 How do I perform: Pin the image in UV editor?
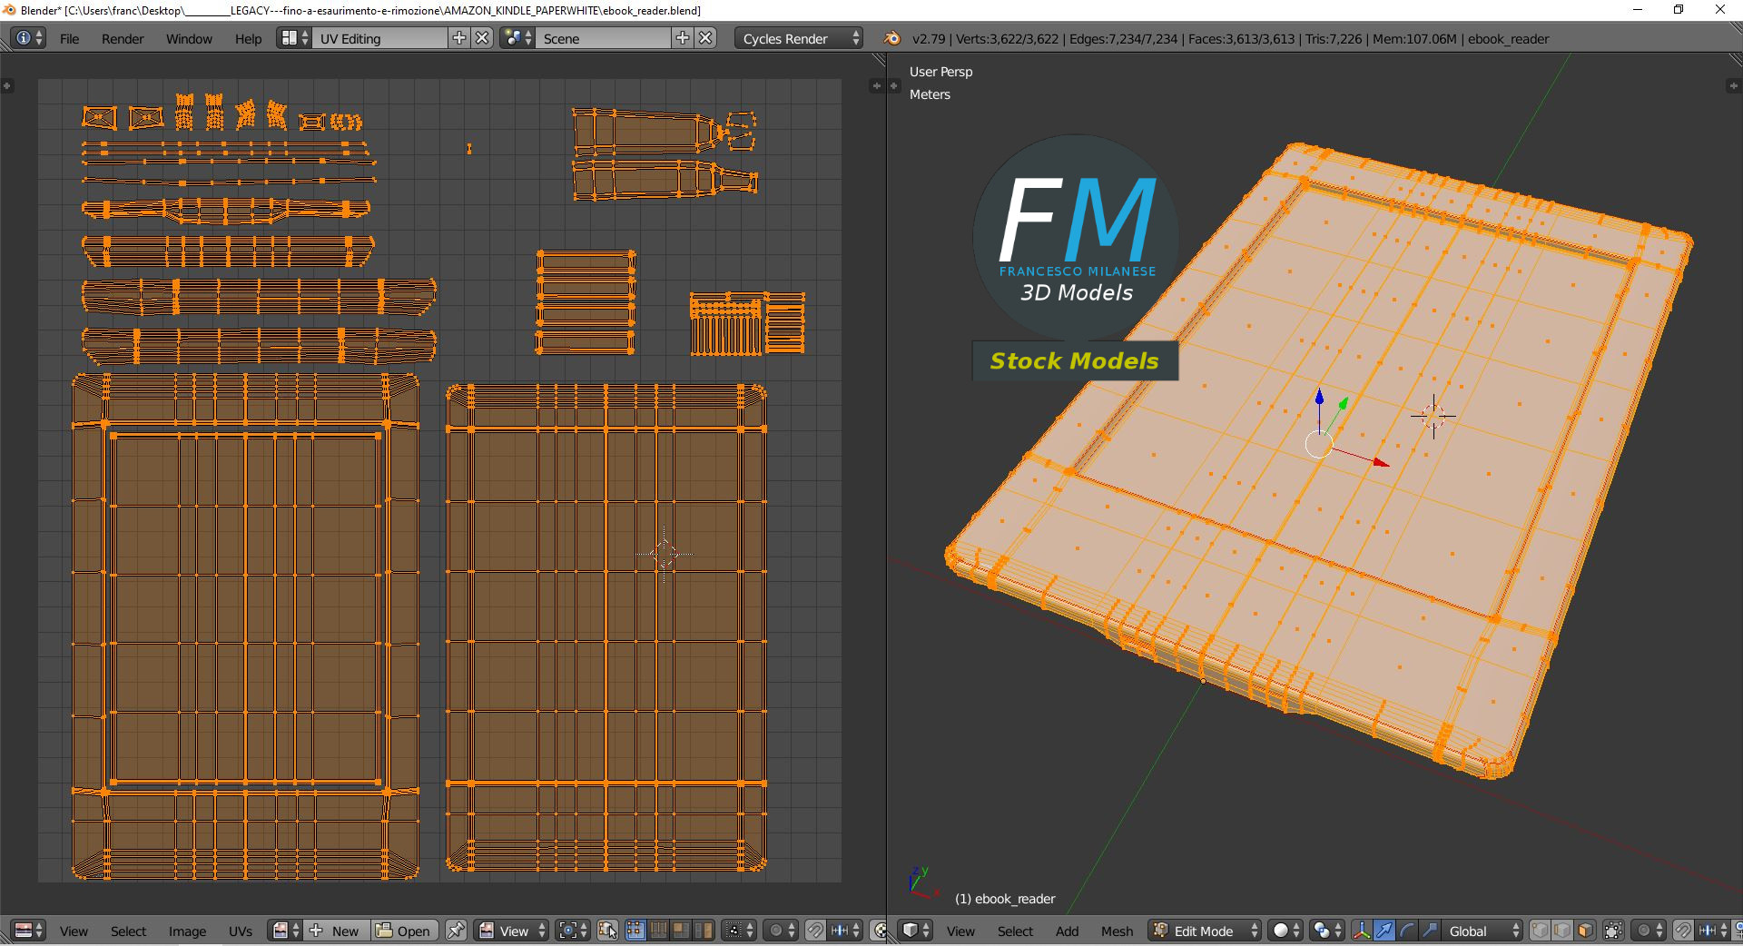(x=456, y=931)
